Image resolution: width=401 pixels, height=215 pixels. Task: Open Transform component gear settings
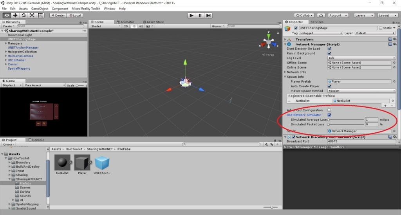coord(395,39)
